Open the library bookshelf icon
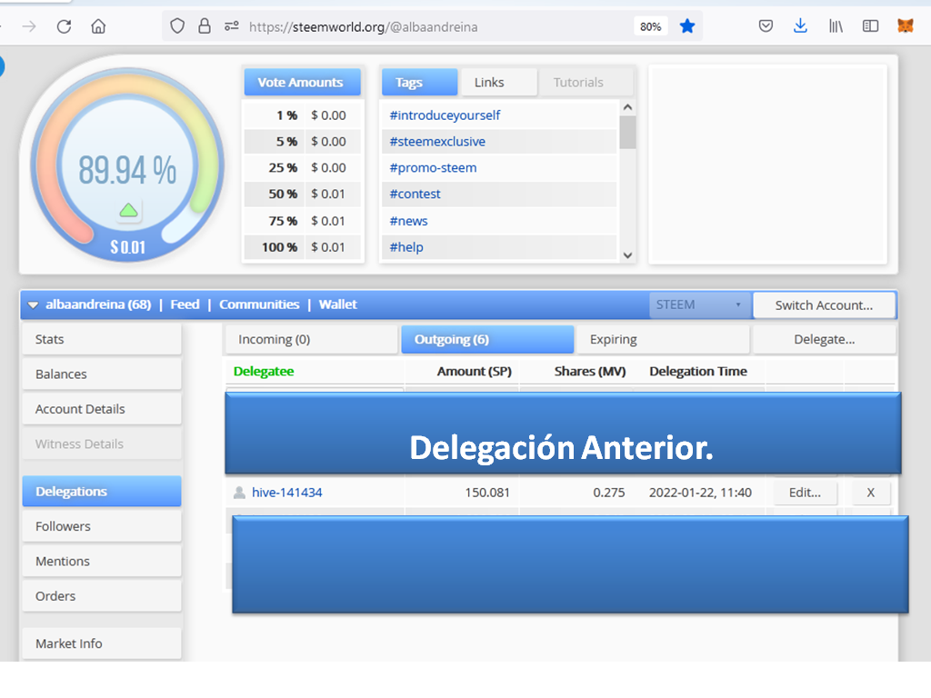 pyautogui.click(x=836, y=26)
